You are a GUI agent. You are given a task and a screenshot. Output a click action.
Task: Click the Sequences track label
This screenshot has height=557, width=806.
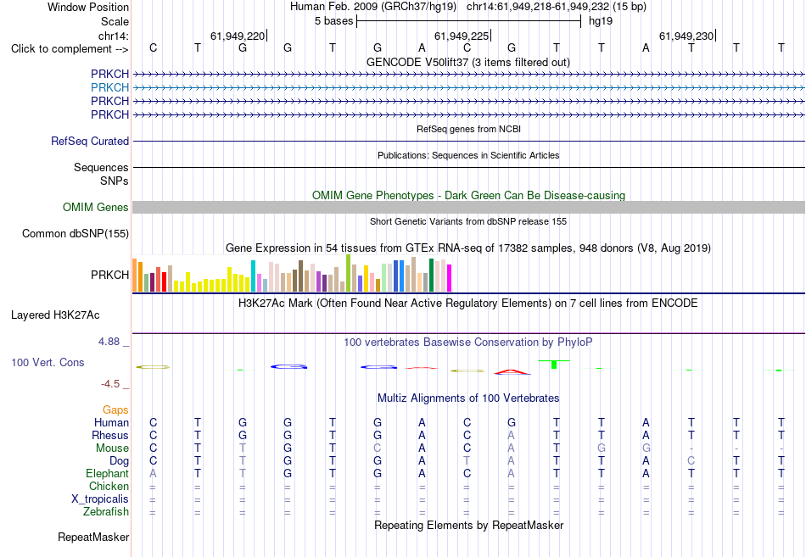tap(101, 168)
